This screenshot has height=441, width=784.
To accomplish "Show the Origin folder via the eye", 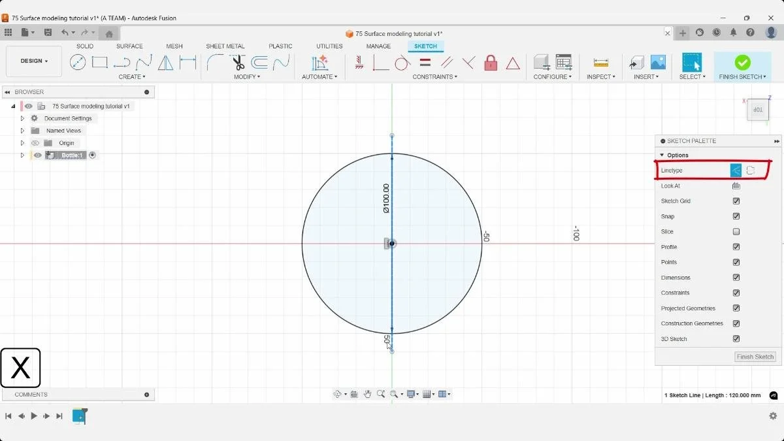I will (35, 143).
